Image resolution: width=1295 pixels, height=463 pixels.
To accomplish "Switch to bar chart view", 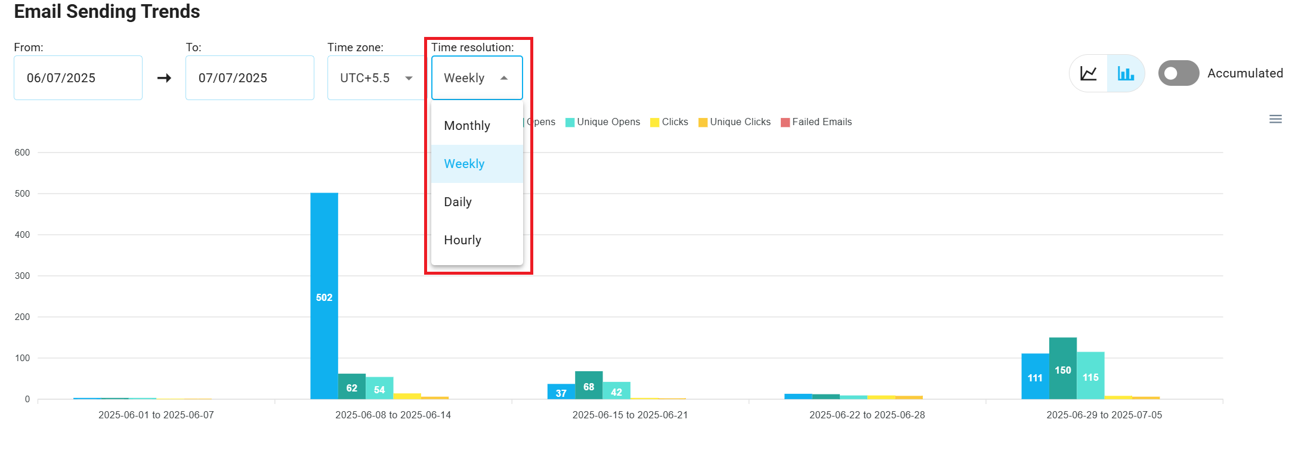I will (1126, 73).
